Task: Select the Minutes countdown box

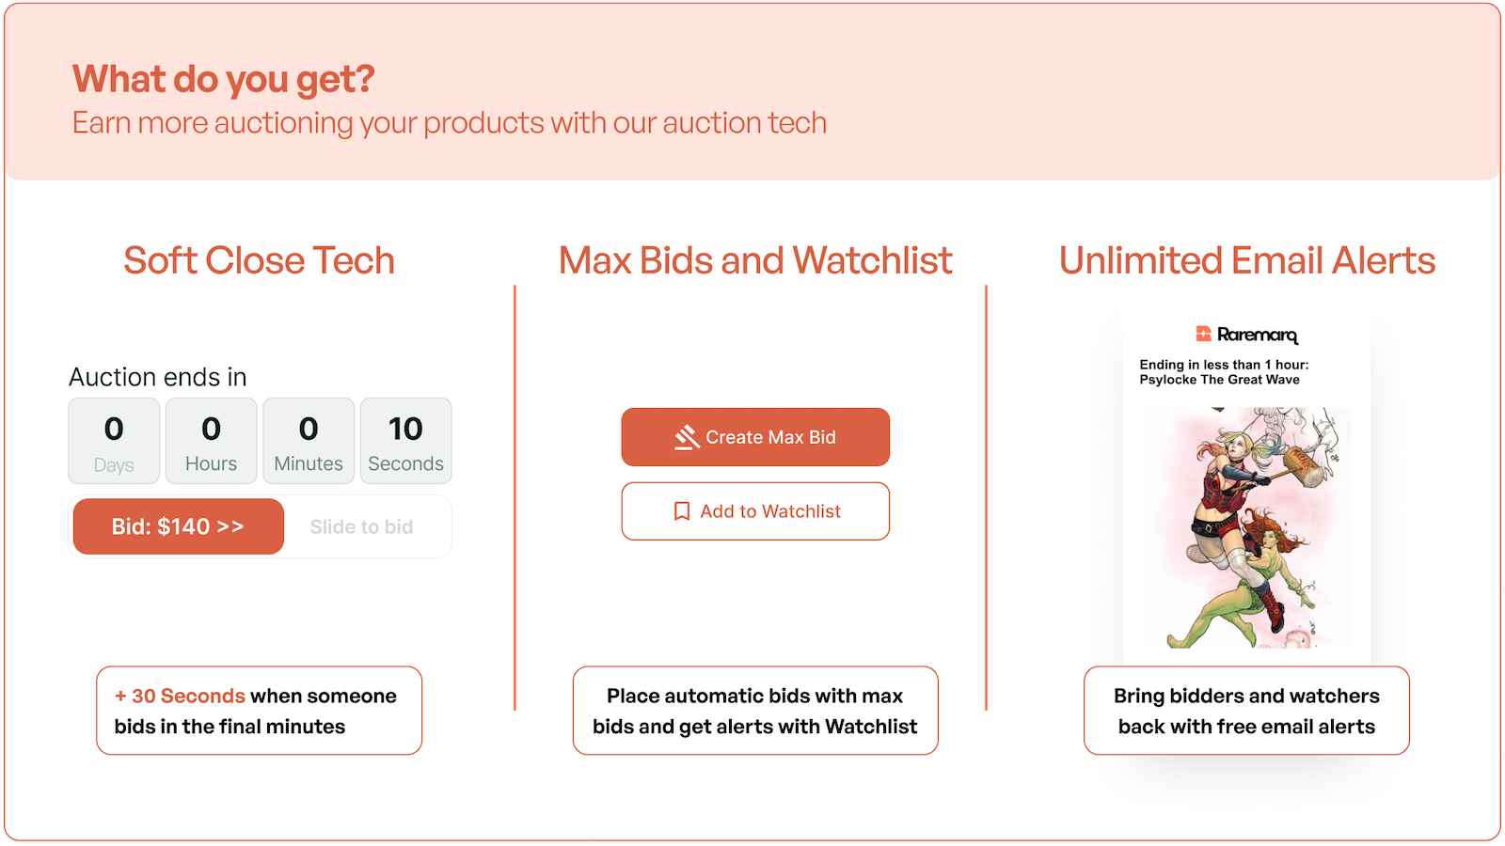Action: (309, 441)
